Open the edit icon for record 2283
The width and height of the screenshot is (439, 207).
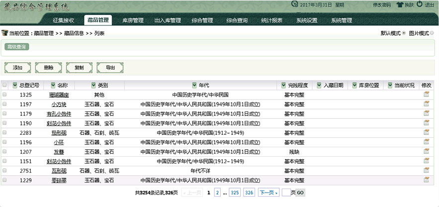click(426, 133)
